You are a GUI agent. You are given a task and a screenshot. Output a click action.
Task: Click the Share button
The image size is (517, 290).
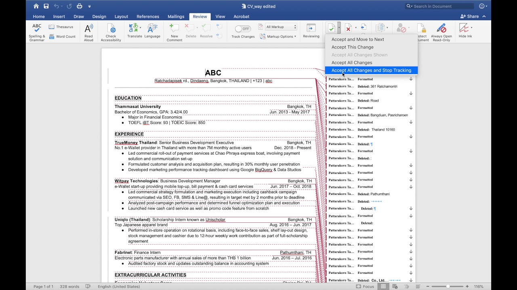[x=470, y=17]
